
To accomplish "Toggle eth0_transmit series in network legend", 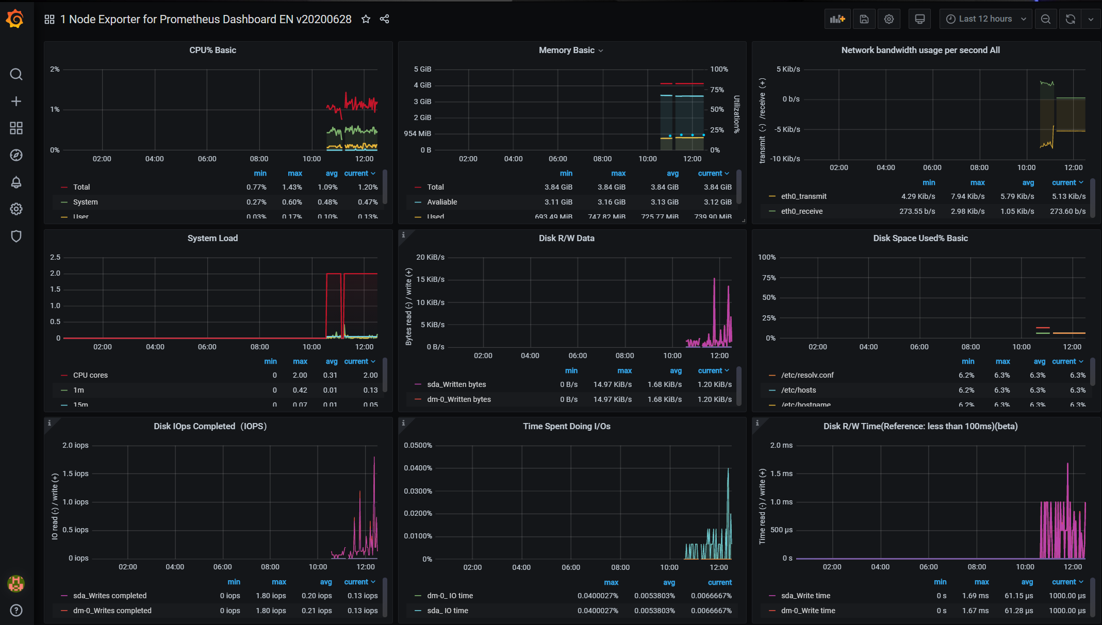I will pyautogui.click(x=803, y=196).
